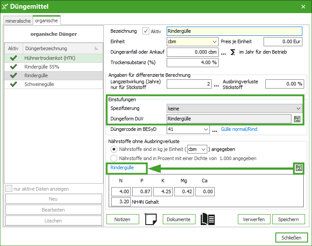Select Schweinegülle in the fertilizer list
Image resolution: width=312 pixels, height=246 pixels.
(x=39, y=84)
